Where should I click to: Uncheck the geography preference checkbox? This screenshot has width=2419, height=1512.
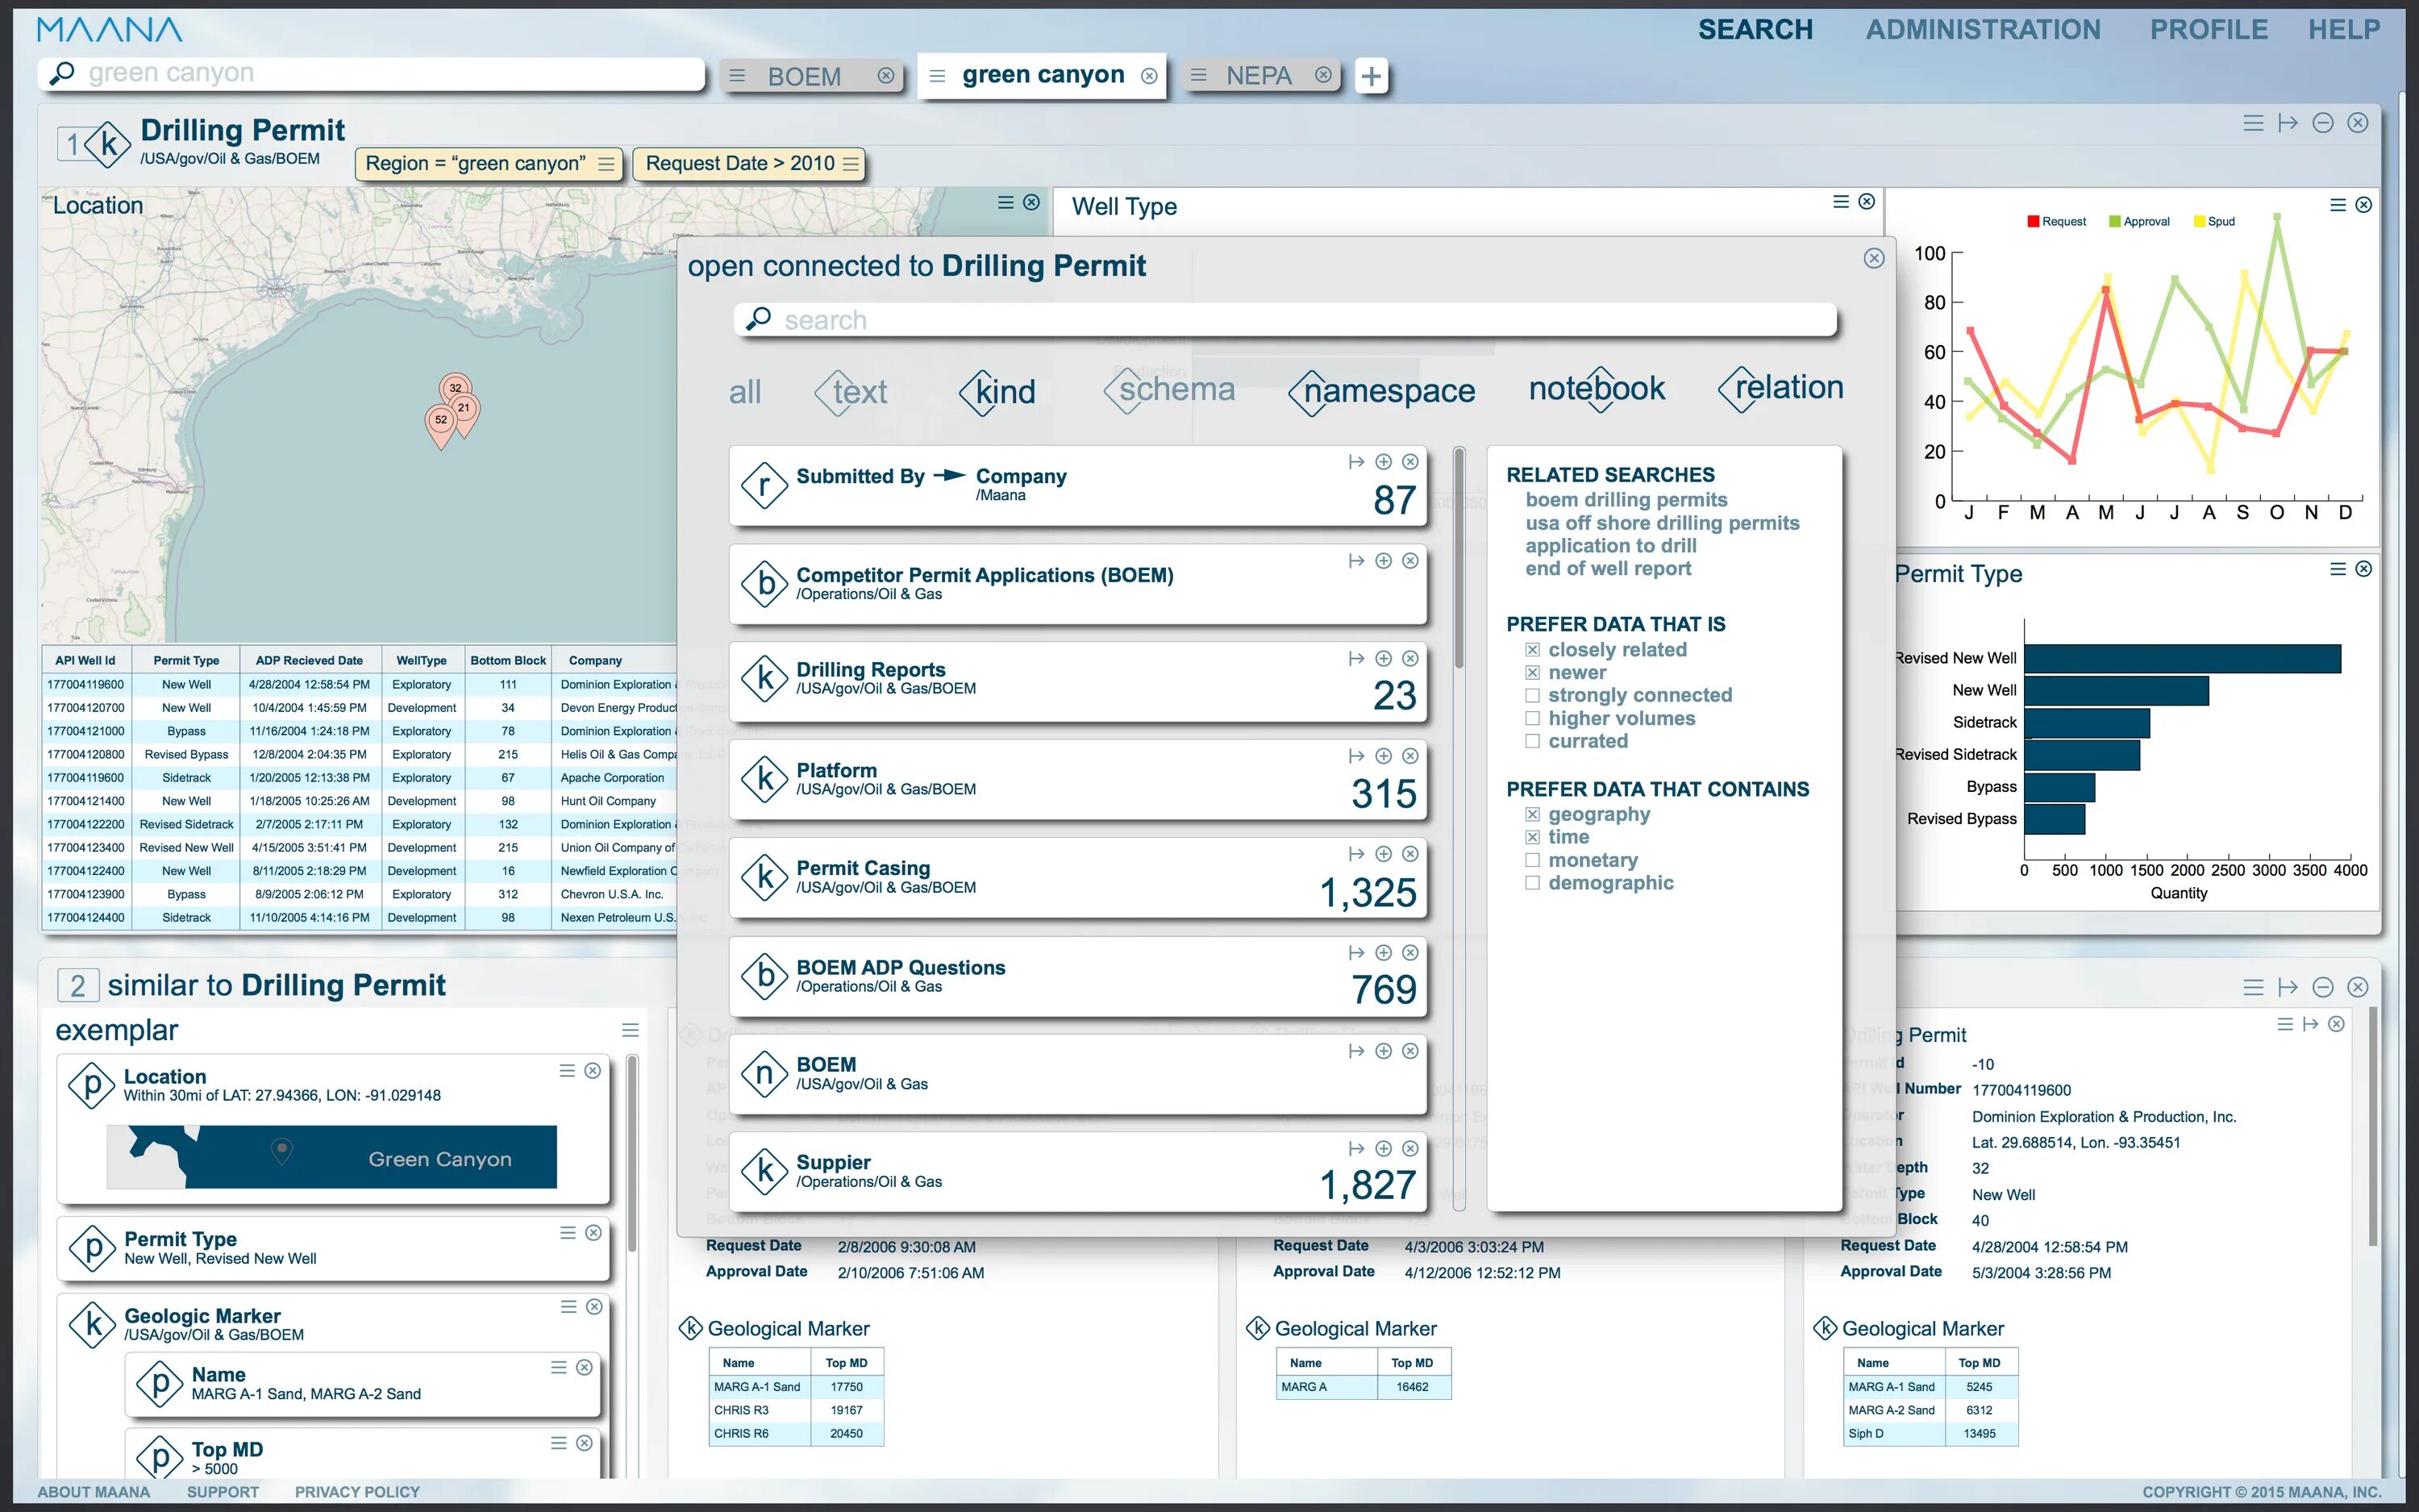1532,815
